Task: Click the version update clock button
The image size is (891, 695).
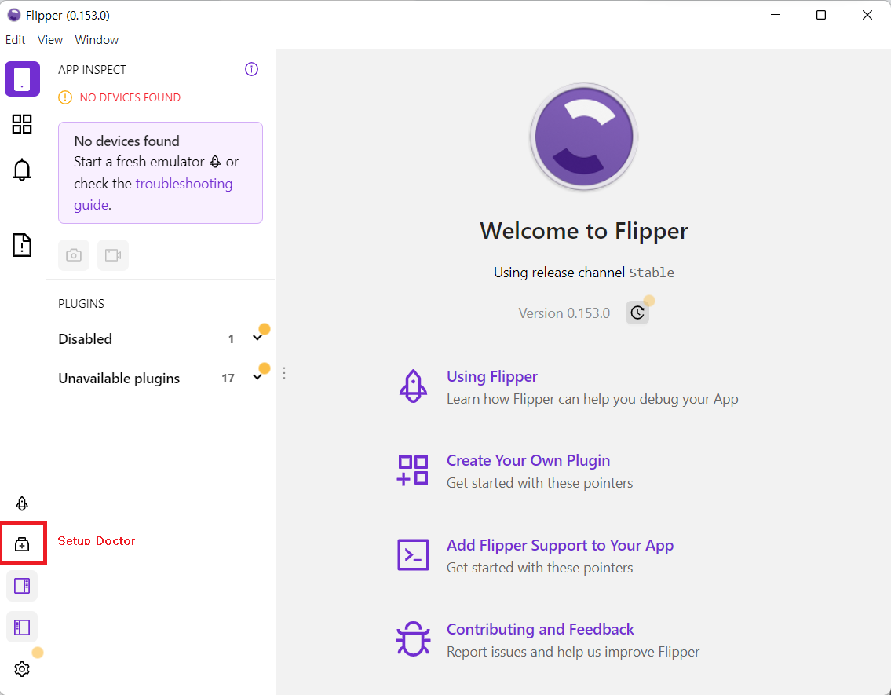Action: (x=637, y=312)
